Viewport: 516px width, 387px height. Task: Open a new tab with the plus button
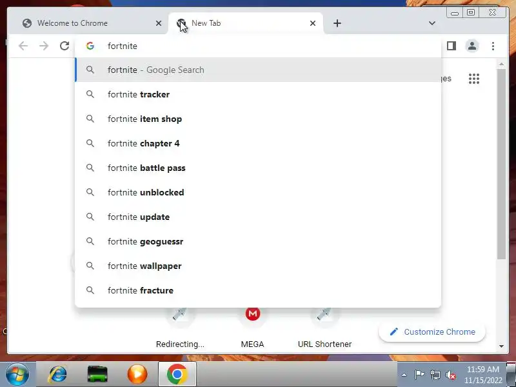click(x=337, y=23)
